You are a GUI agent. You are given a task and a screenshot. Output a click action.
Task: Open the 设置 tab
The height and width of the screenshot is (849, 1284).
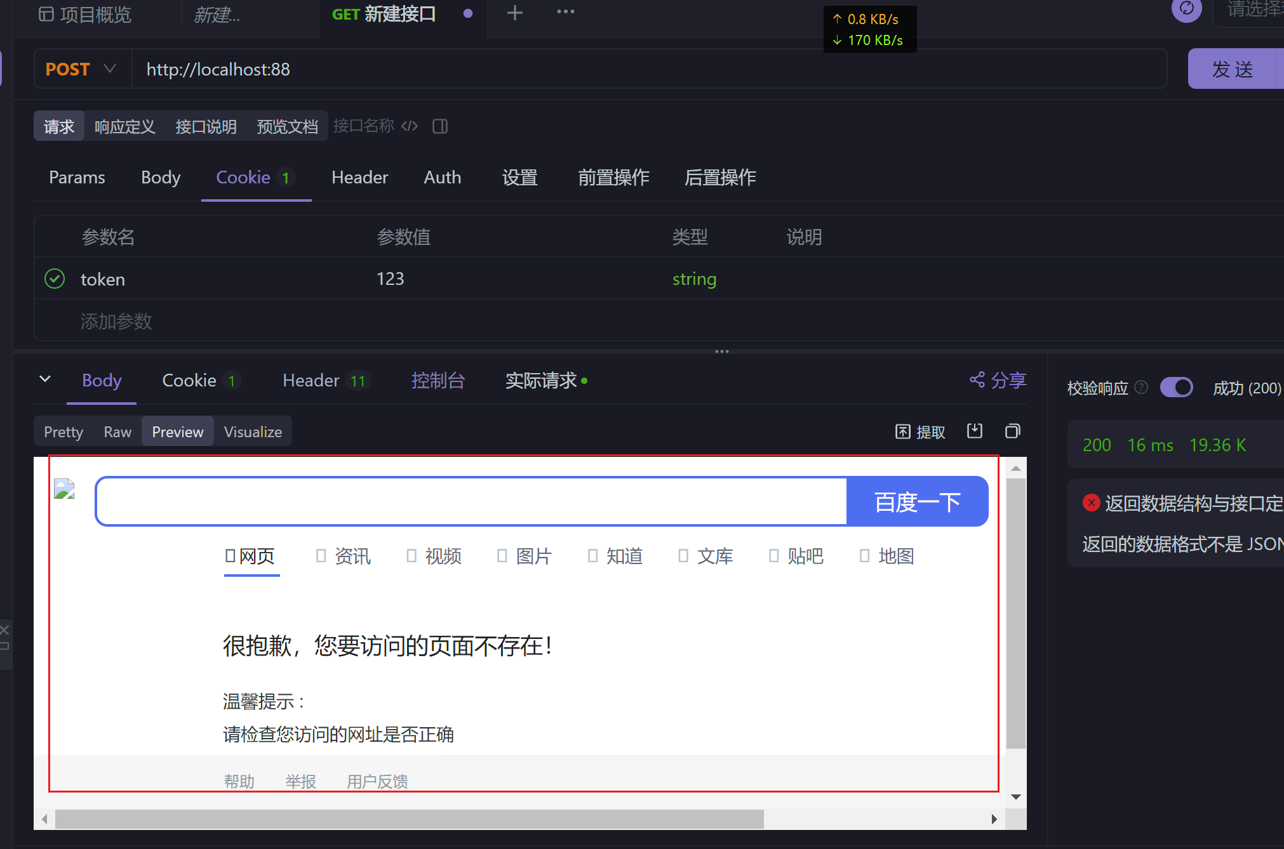coord(519,177)
